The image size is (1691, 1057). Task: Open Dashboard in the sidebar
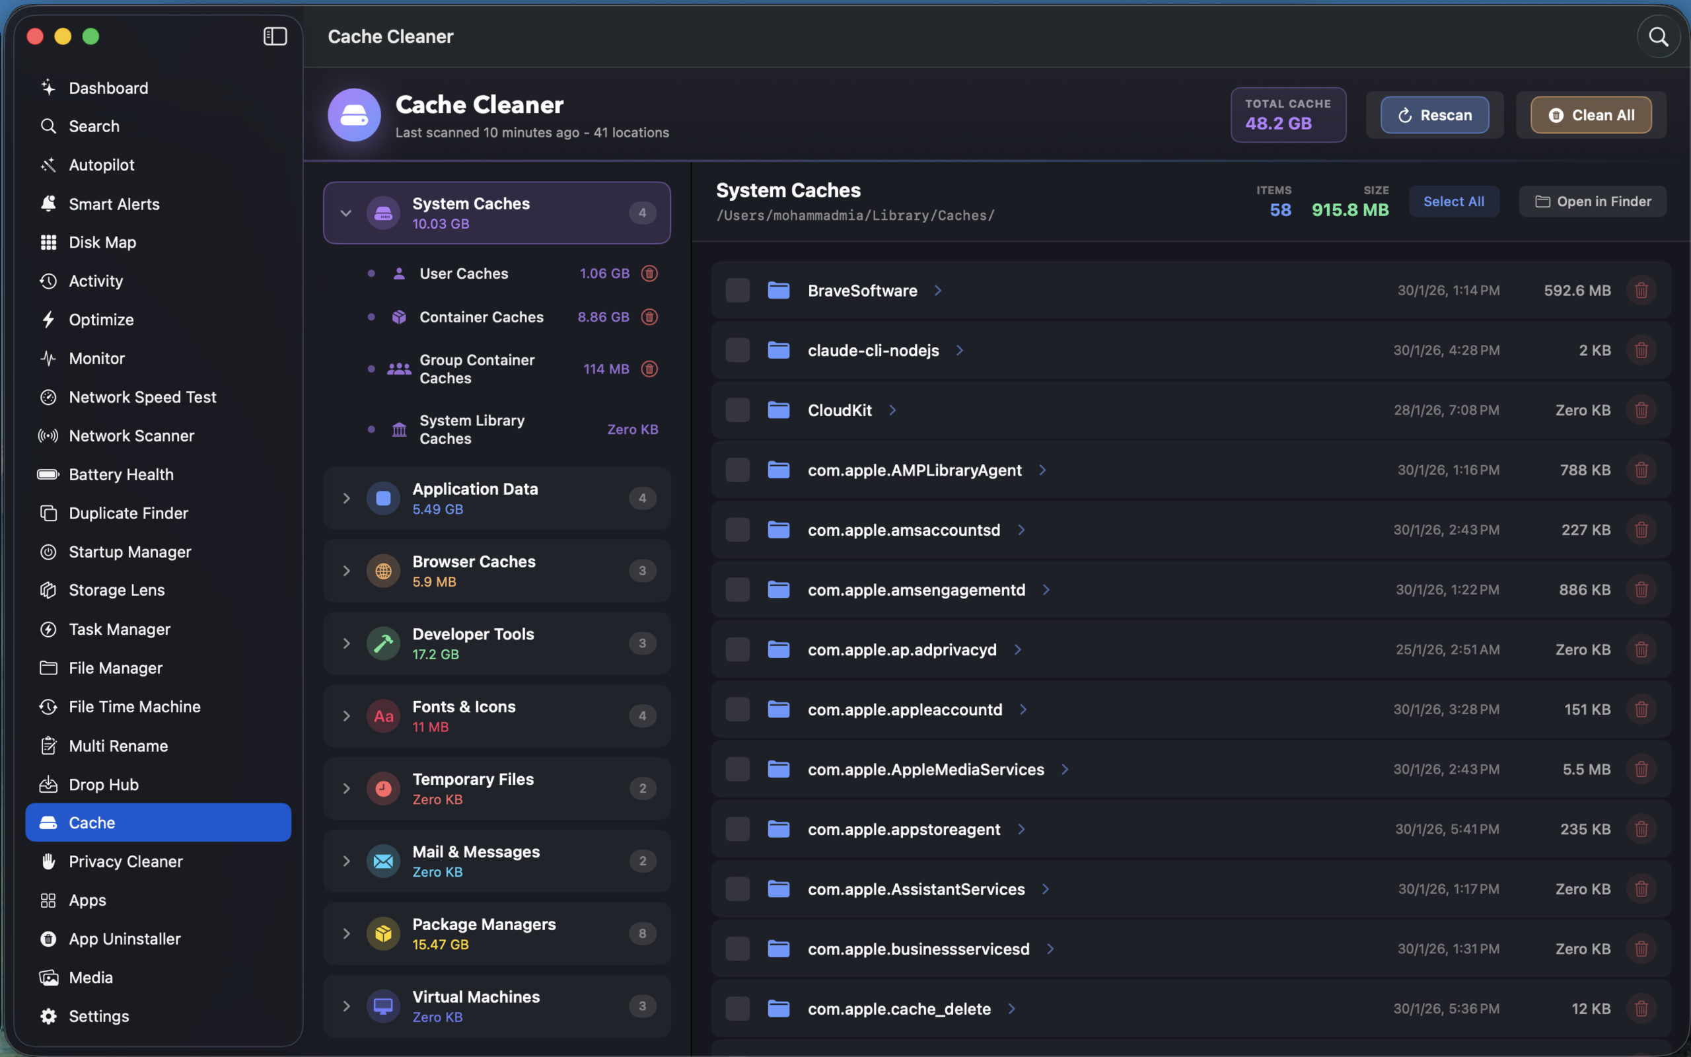point(158,87)
